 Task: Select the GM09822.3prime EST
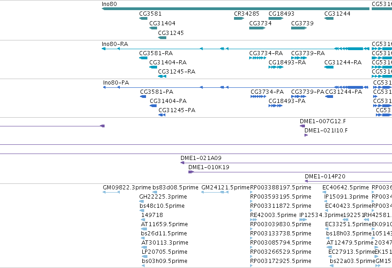tap(111, 192)
